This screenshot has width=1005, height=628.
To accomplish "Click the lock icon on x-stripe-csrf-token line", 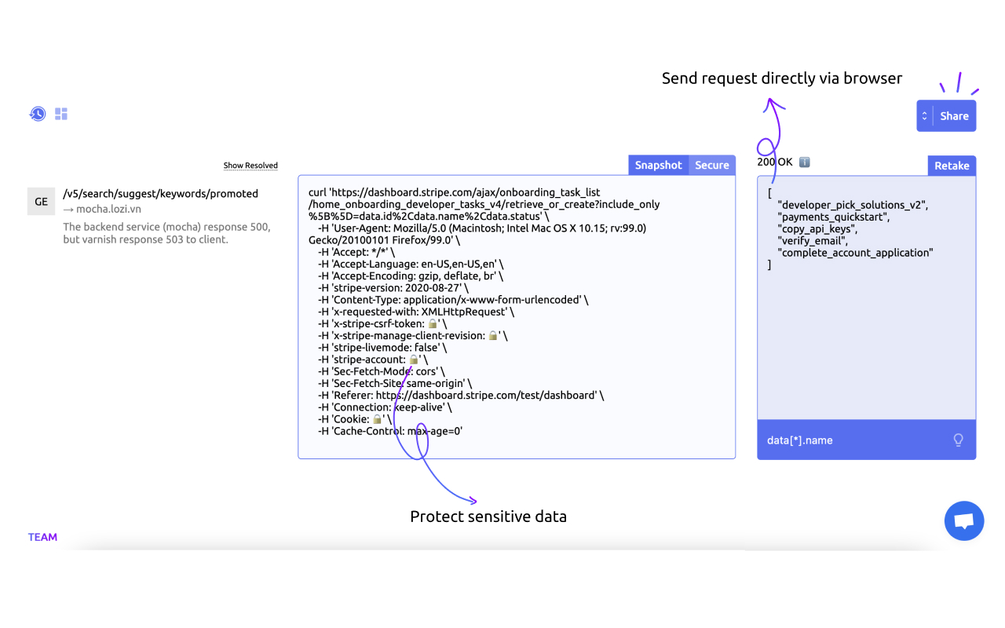I will click(x=432, y=323).
